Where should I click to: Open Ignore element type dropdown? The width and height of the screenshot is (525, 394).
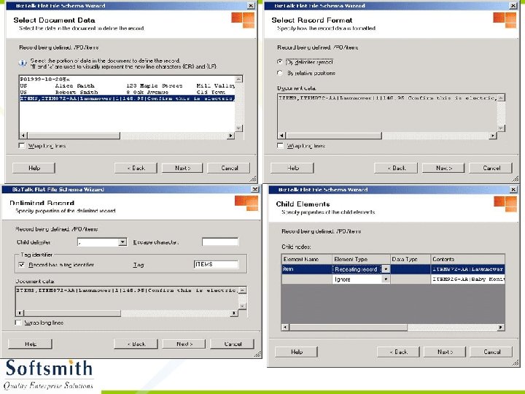(386, 279)
